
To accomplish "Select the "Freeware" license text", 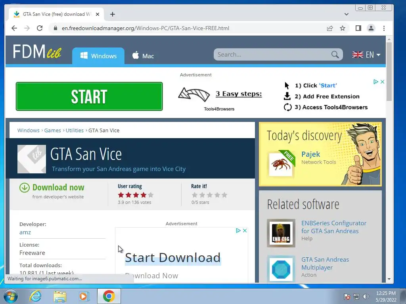I will pyautogui.click(x=32, y=253).
